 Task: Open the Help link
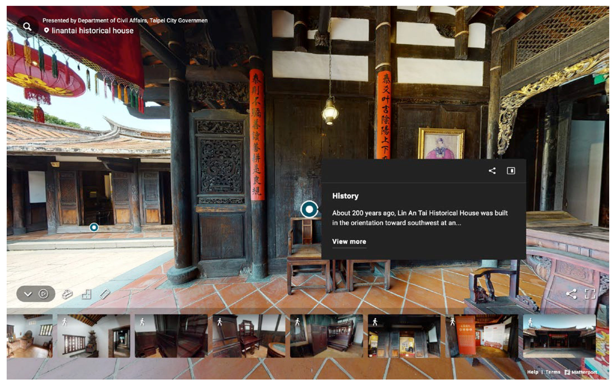coord(532,372)
